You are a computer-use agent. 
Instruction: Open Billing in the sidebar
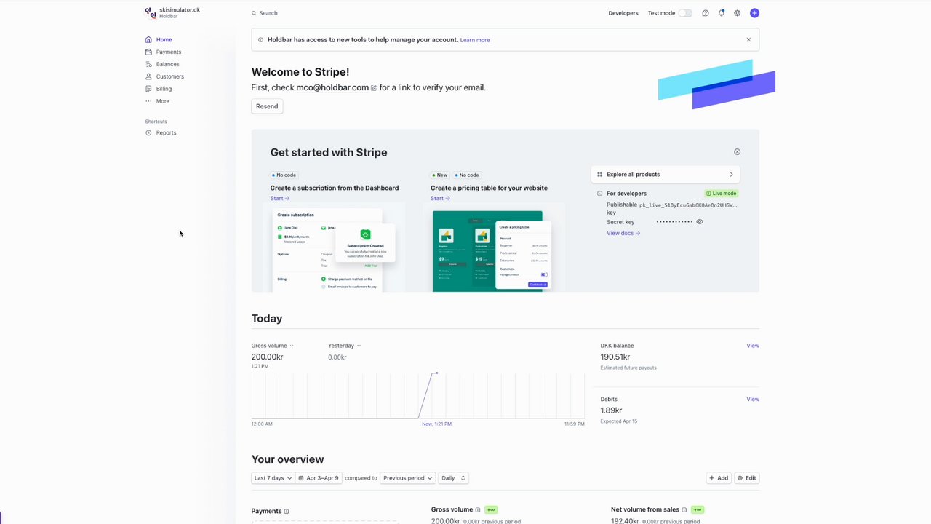tap(164, 89)
